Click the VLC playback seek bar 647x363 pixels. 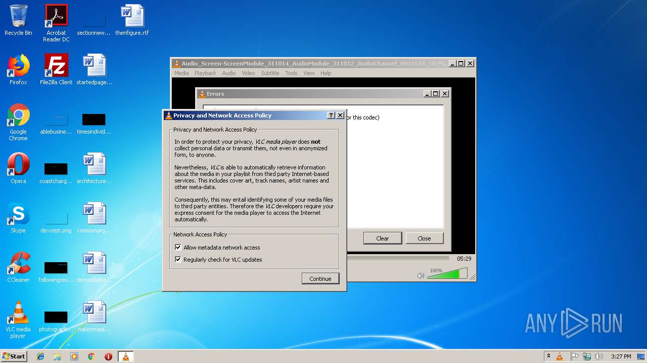click(398, 258)
